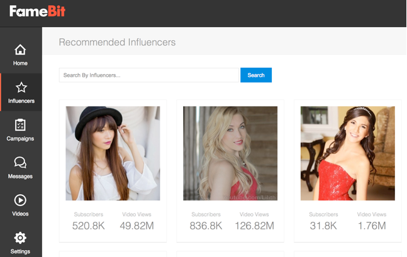Click the 126.82M video views count
This screenshot has width=407, height=257.
click(254, 226)
